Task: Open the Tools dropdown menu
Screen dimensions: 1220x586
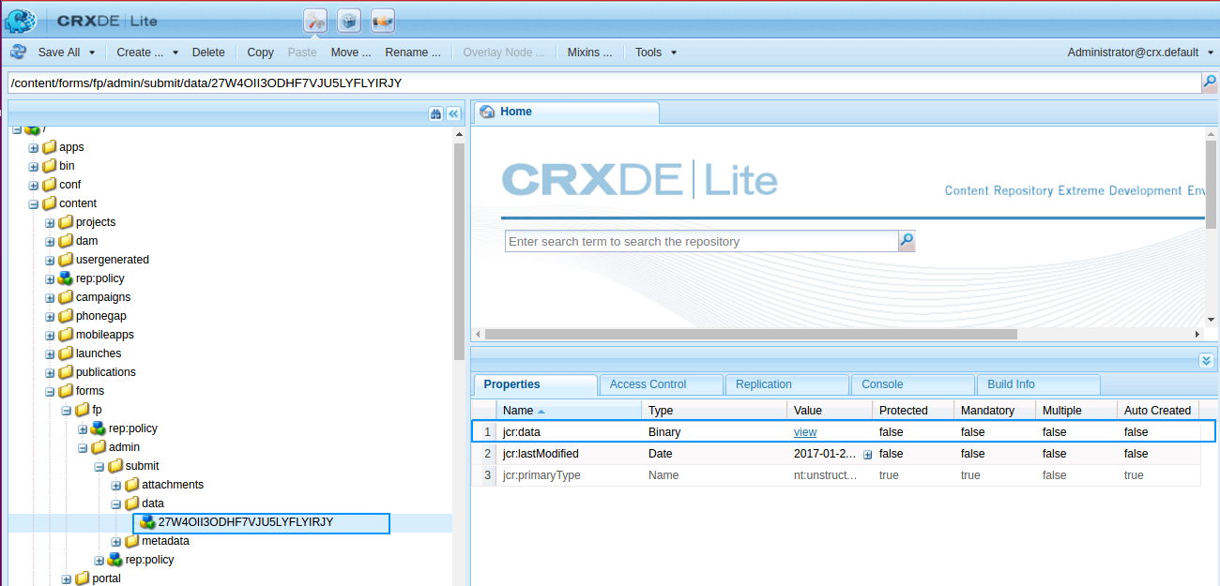Action: [655, 53]
